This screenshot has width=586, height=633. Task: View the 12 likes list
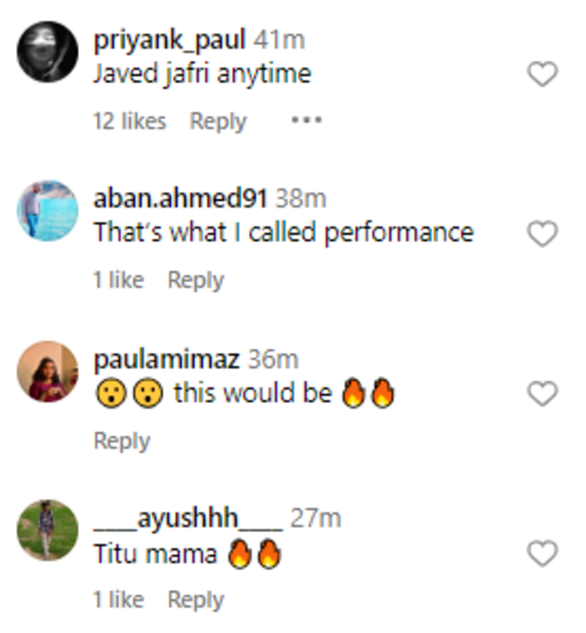[129, 121]
